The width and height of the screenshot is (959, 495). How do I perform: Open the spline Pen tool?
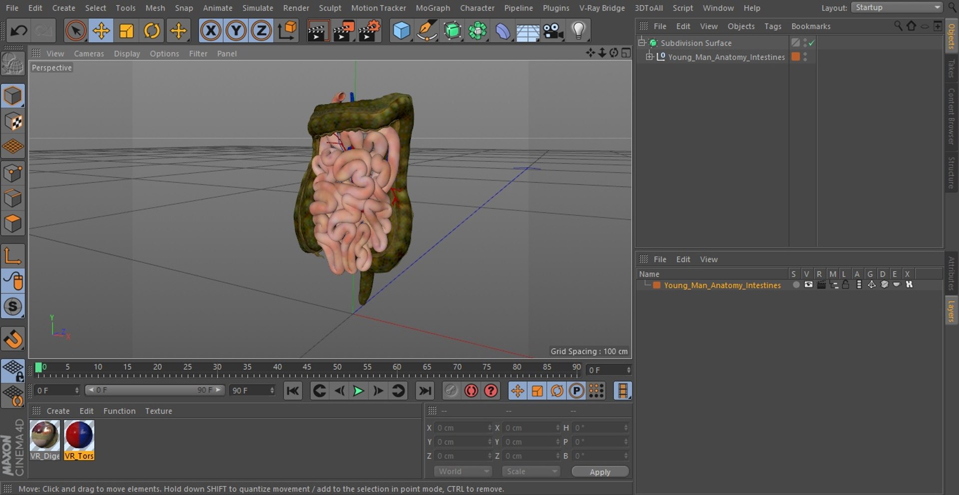(427, 31)
